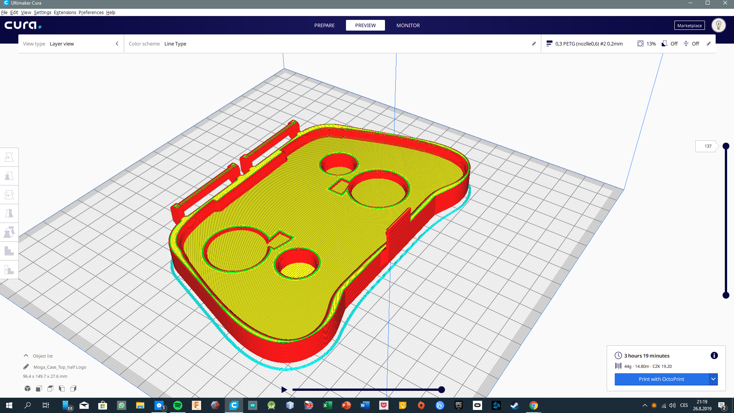
Task: Click the infill 13% icon
Action: coord(640,44)
